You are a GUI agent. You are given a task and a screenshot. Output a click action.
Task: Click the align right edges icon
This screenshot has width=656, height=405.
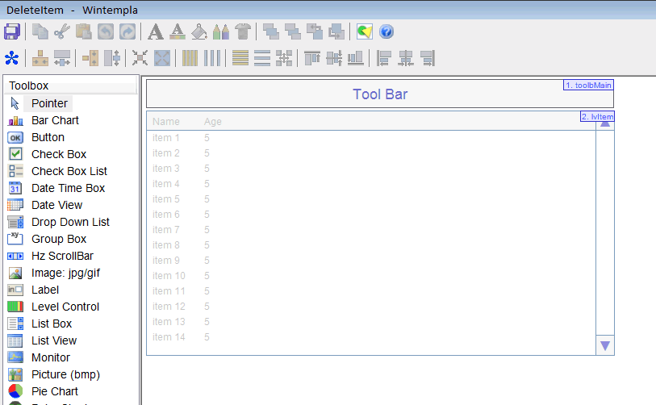(428, 58)
